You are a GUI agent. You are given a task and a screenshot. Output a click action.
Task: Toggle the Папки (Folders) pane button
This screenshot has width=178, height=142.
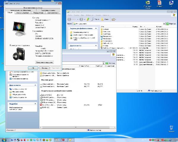(104, 19)
